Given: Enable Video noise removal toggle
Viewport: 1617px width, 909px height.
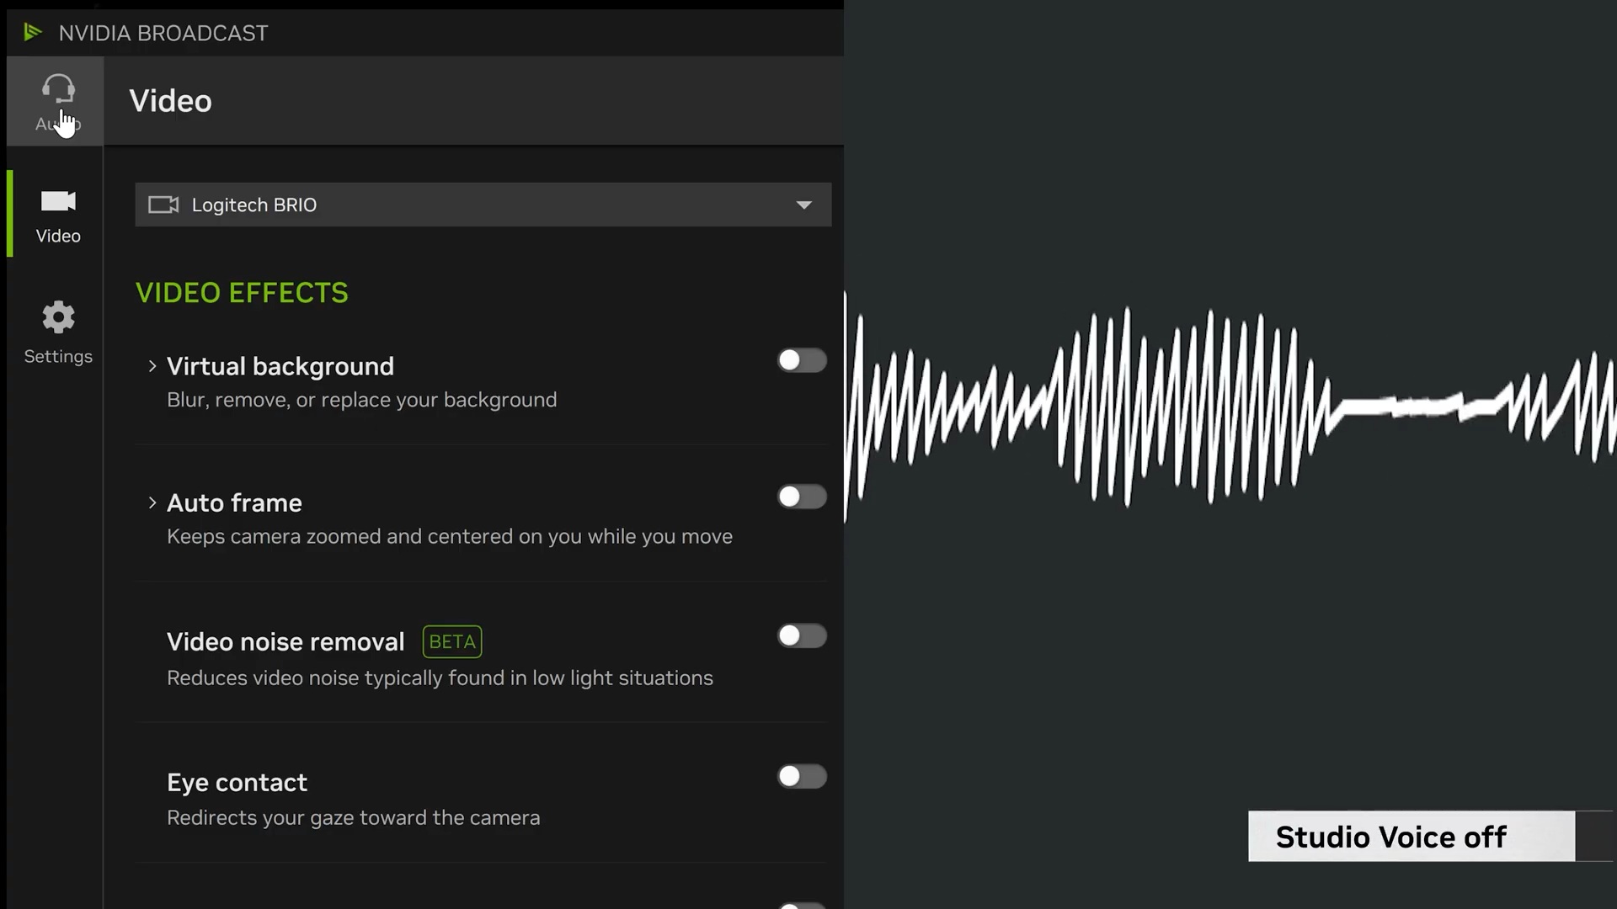Looking at the screenshot, I should [x=801, y=635].
